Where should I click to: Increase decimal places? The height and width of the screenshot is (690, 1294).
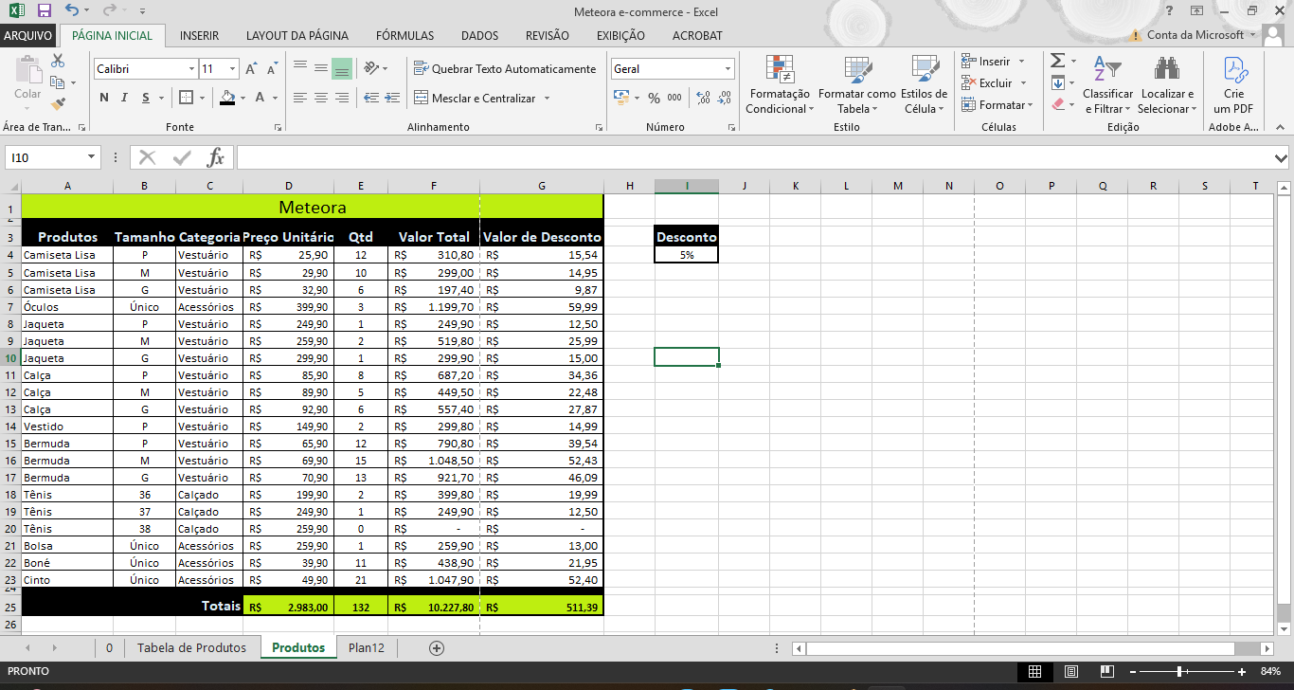click(703, 98)
